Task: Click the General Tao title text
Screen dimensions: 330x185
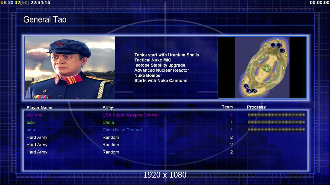Action: [x=45, y=19]
